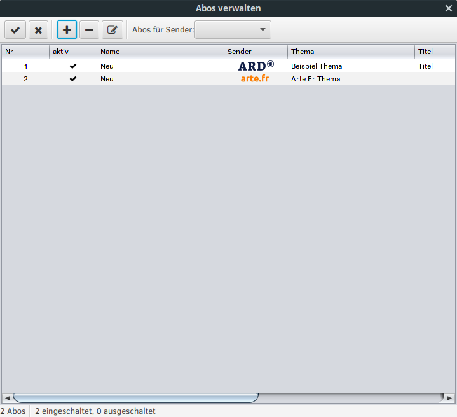Click the Thema column header
Image resolution: width=457 pixels, height=417 pixels.
click(x=351, y=52)
